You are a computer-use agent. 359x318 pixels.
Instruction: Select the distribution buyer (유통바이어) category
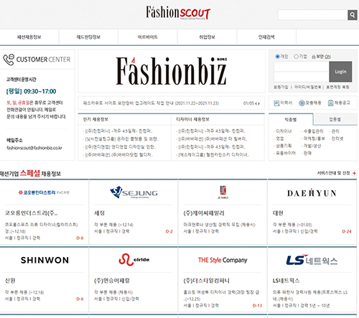tap(286, 153)
